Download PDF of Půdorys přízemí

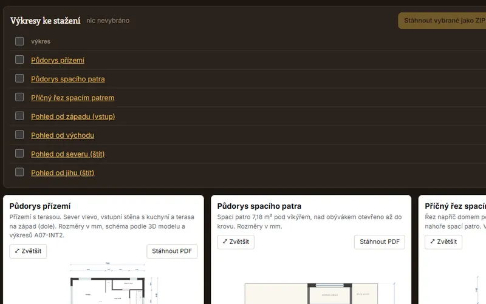(172, 251)
